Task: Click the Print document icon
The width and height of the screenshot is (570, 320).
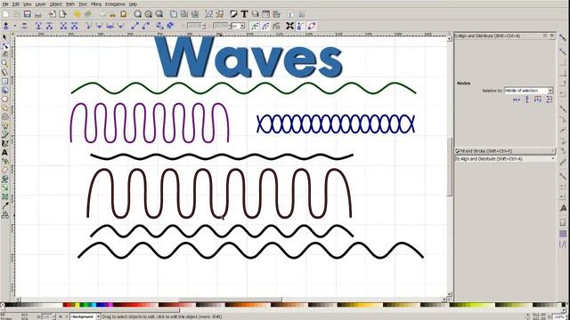Action: click(x=38, y=14)
